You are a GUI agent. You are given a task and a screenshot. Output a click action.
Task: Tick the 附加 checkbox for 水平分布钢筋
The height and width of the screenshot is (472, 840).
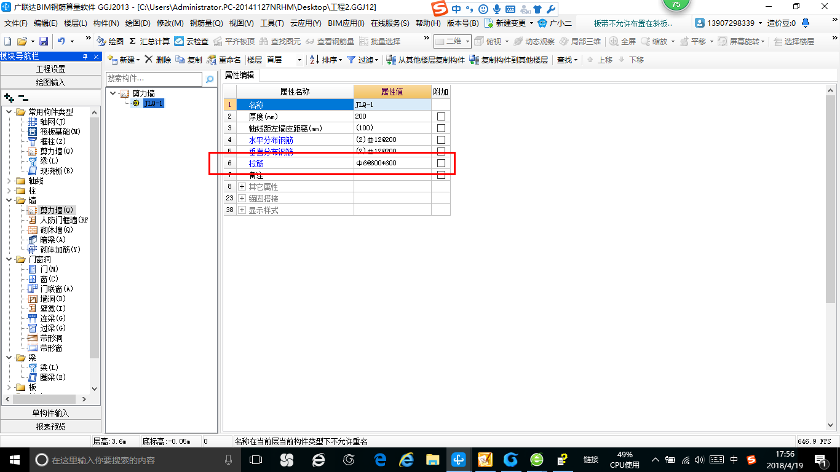(x=441, y=140)
